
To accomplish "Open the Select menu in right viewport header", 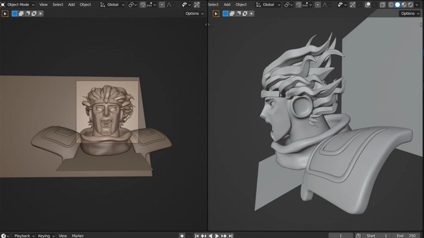I will pos(213,5).
